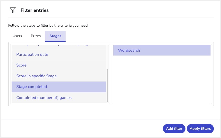Select the Stages tab
This screenshot has width=221, height=138.
pos(55,36)
